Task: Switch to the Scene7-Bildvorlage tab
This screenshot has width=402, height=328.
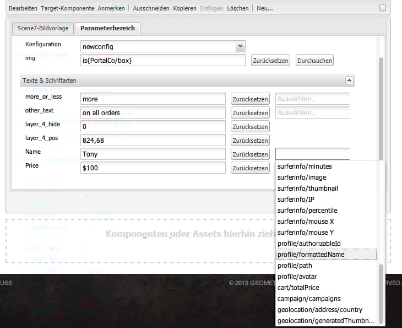Action: (43, 28)
